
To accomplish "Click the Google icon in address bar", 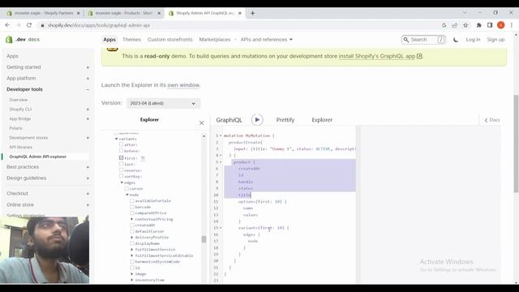I will coord(444,25).
